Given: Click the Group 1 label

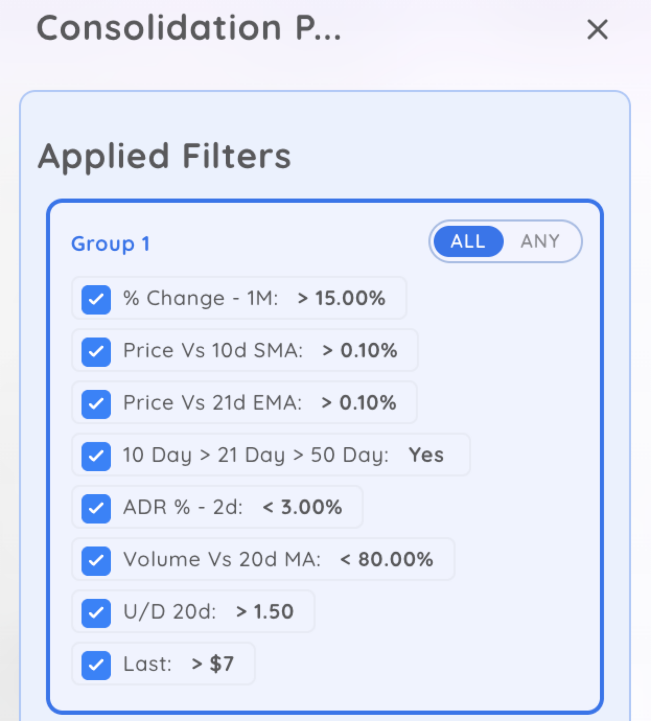Looking at the screenshot, I should point(110,244).
